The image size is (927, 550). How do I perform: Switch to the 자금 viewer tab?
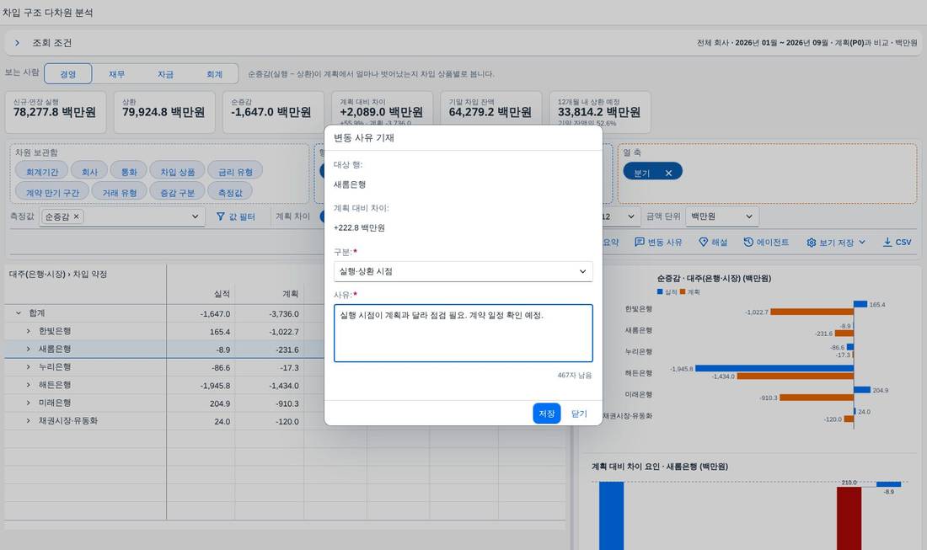pos(165,74)
